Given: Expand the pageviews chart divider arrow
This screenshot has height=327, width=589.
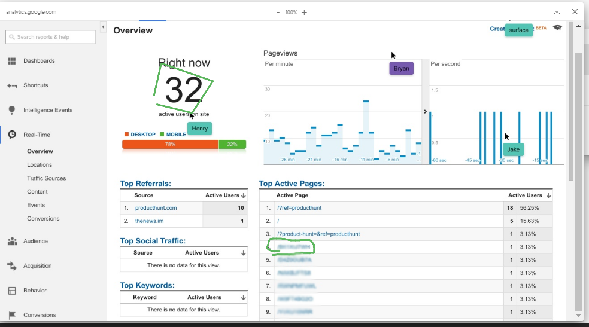Looking at the screenshot, I should click(425, 111).
